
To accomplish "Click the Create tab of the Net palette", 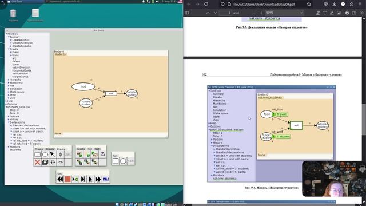I will coord(81,149).
